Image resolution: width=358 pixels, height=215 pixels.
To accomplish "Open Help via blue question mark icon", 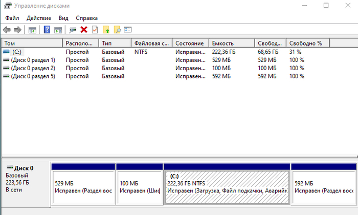I will point(47,30).
